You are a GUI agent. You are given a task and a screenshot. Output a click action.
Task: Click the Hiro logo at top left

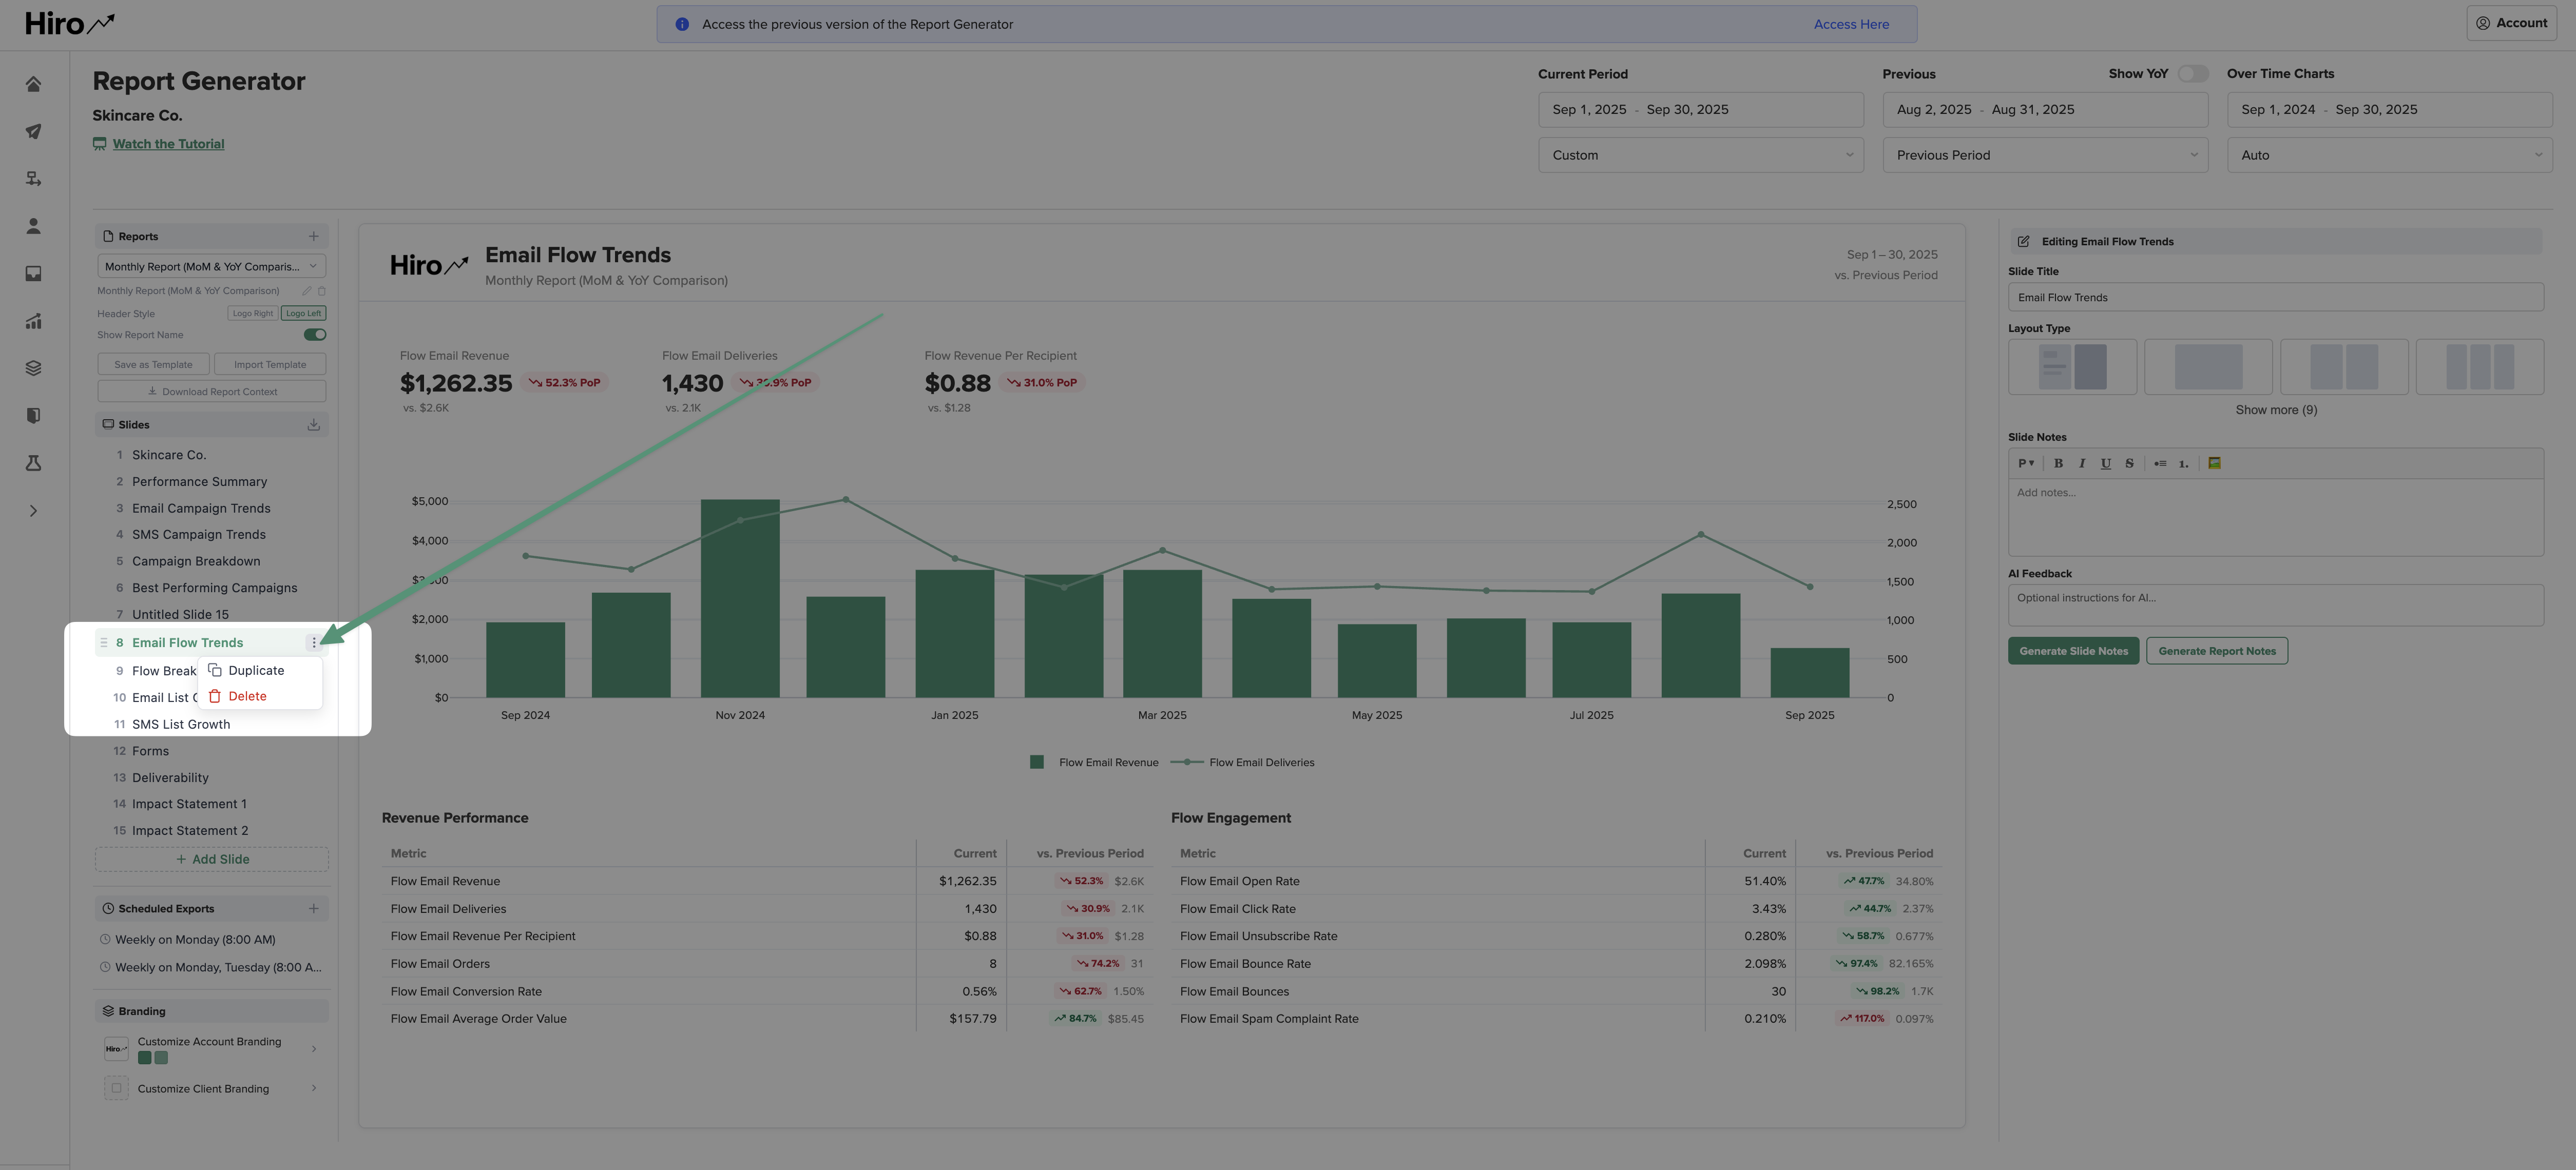pos(69,23)
